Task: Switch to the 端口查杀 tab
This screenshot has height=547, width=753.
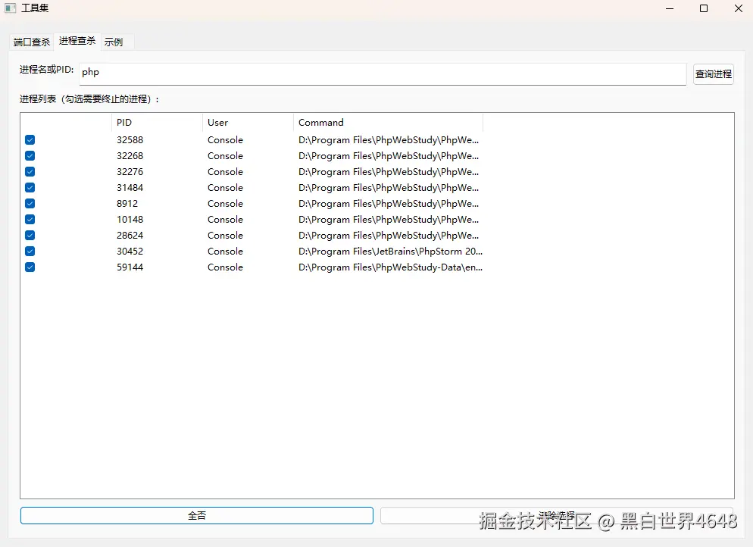Action: click(30, 42)
